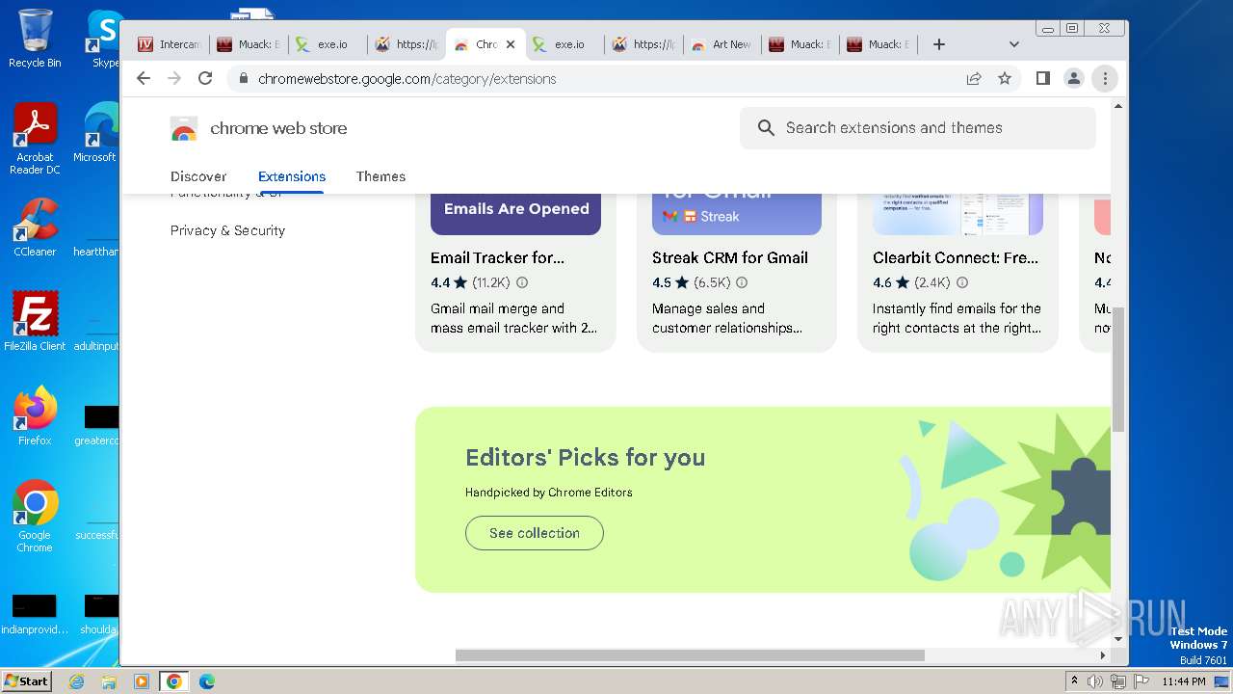Click the Edge icon in the taskbar
The image size is (1233, 694).
pos(206,681)
